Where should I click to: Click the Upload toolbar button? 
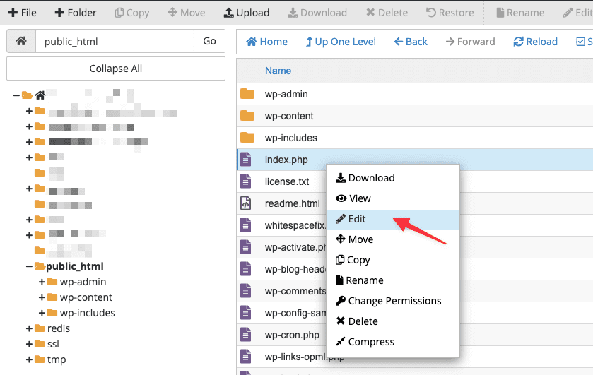point(246,13)
